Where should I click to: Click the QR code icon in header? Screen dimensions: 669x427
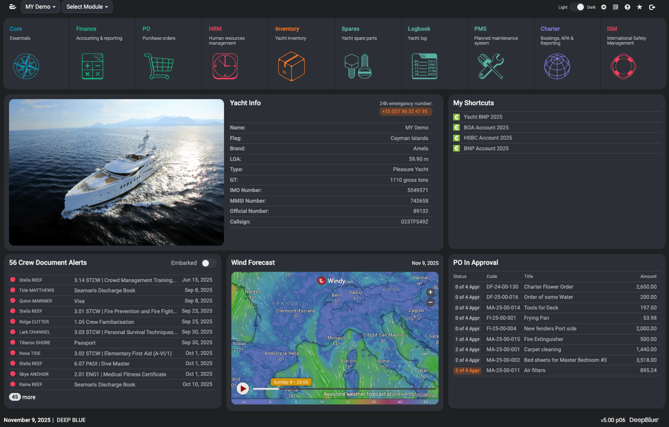616,7
